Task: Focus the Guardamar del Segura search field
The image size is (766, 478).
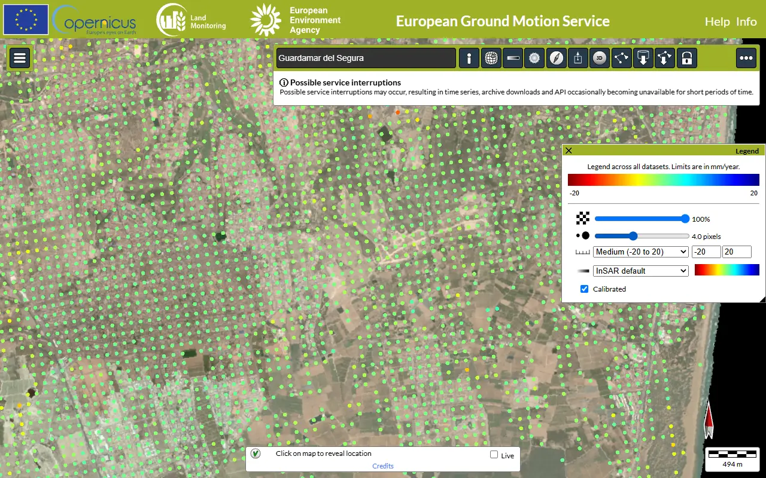Action: click(x=366, y=58)
